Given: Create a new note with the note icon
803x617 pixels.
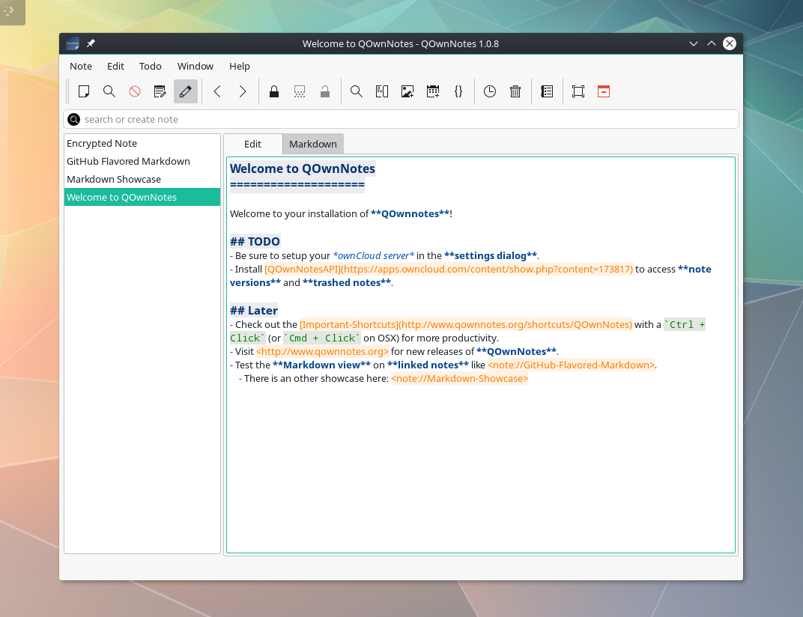Looking at the screenshot, I should click(83, 91).
